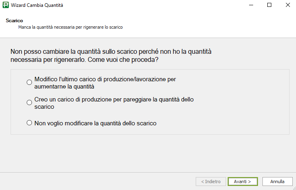Click the bold "Scarico" heading

click(14, 20)
